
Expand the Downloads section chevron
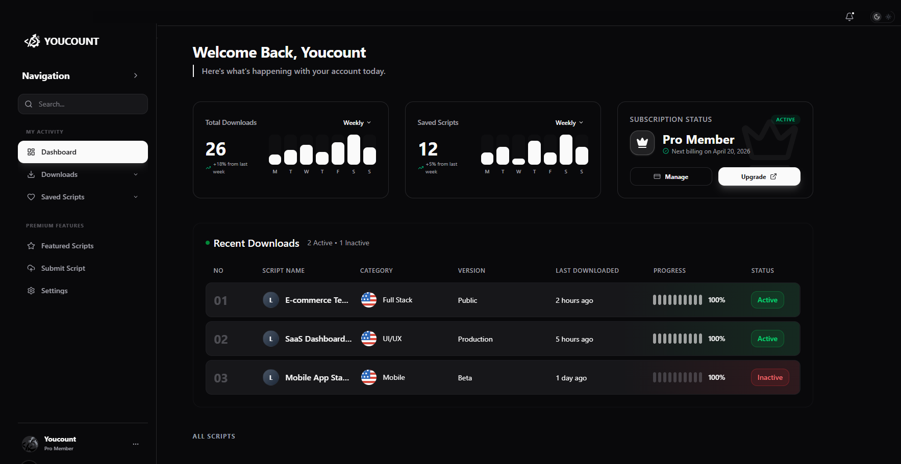coord(135,174)
